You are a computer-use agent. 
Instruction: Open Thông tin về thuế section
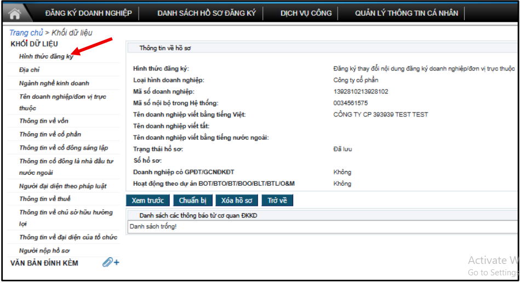(x=45, y=199)
